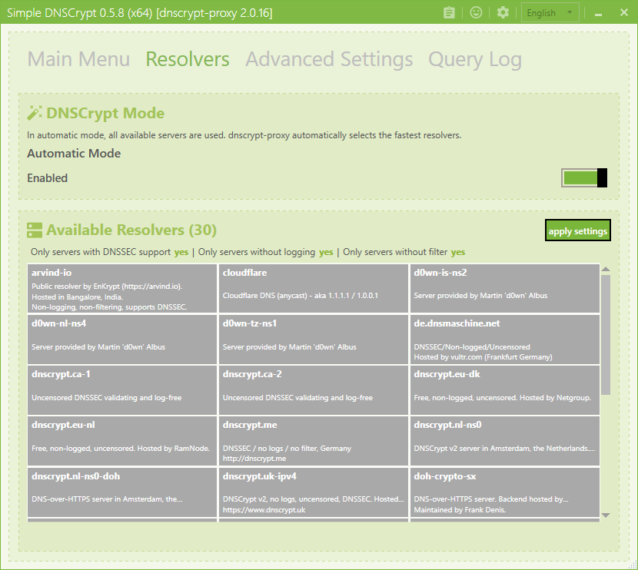Click the server icon beside Available Resolvers
The image size is (638, 570).
pos(35,230)
